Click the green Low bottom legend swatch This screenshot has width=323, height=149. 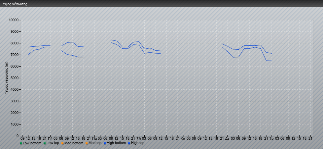(21, 143)
